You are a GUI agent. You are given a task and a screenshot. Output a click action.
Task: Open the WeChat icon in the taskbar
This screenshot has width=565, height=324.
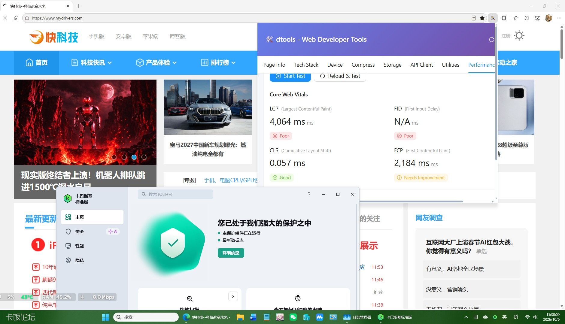click(293, 317)
